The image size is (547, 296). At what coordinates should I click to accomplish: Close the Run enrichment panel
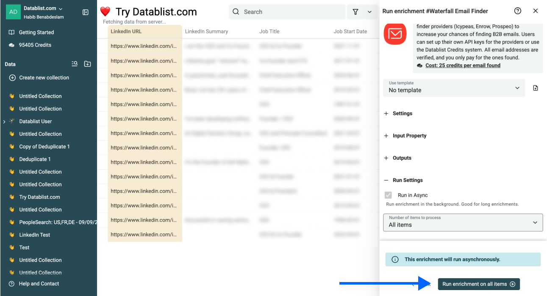[536, 11]
